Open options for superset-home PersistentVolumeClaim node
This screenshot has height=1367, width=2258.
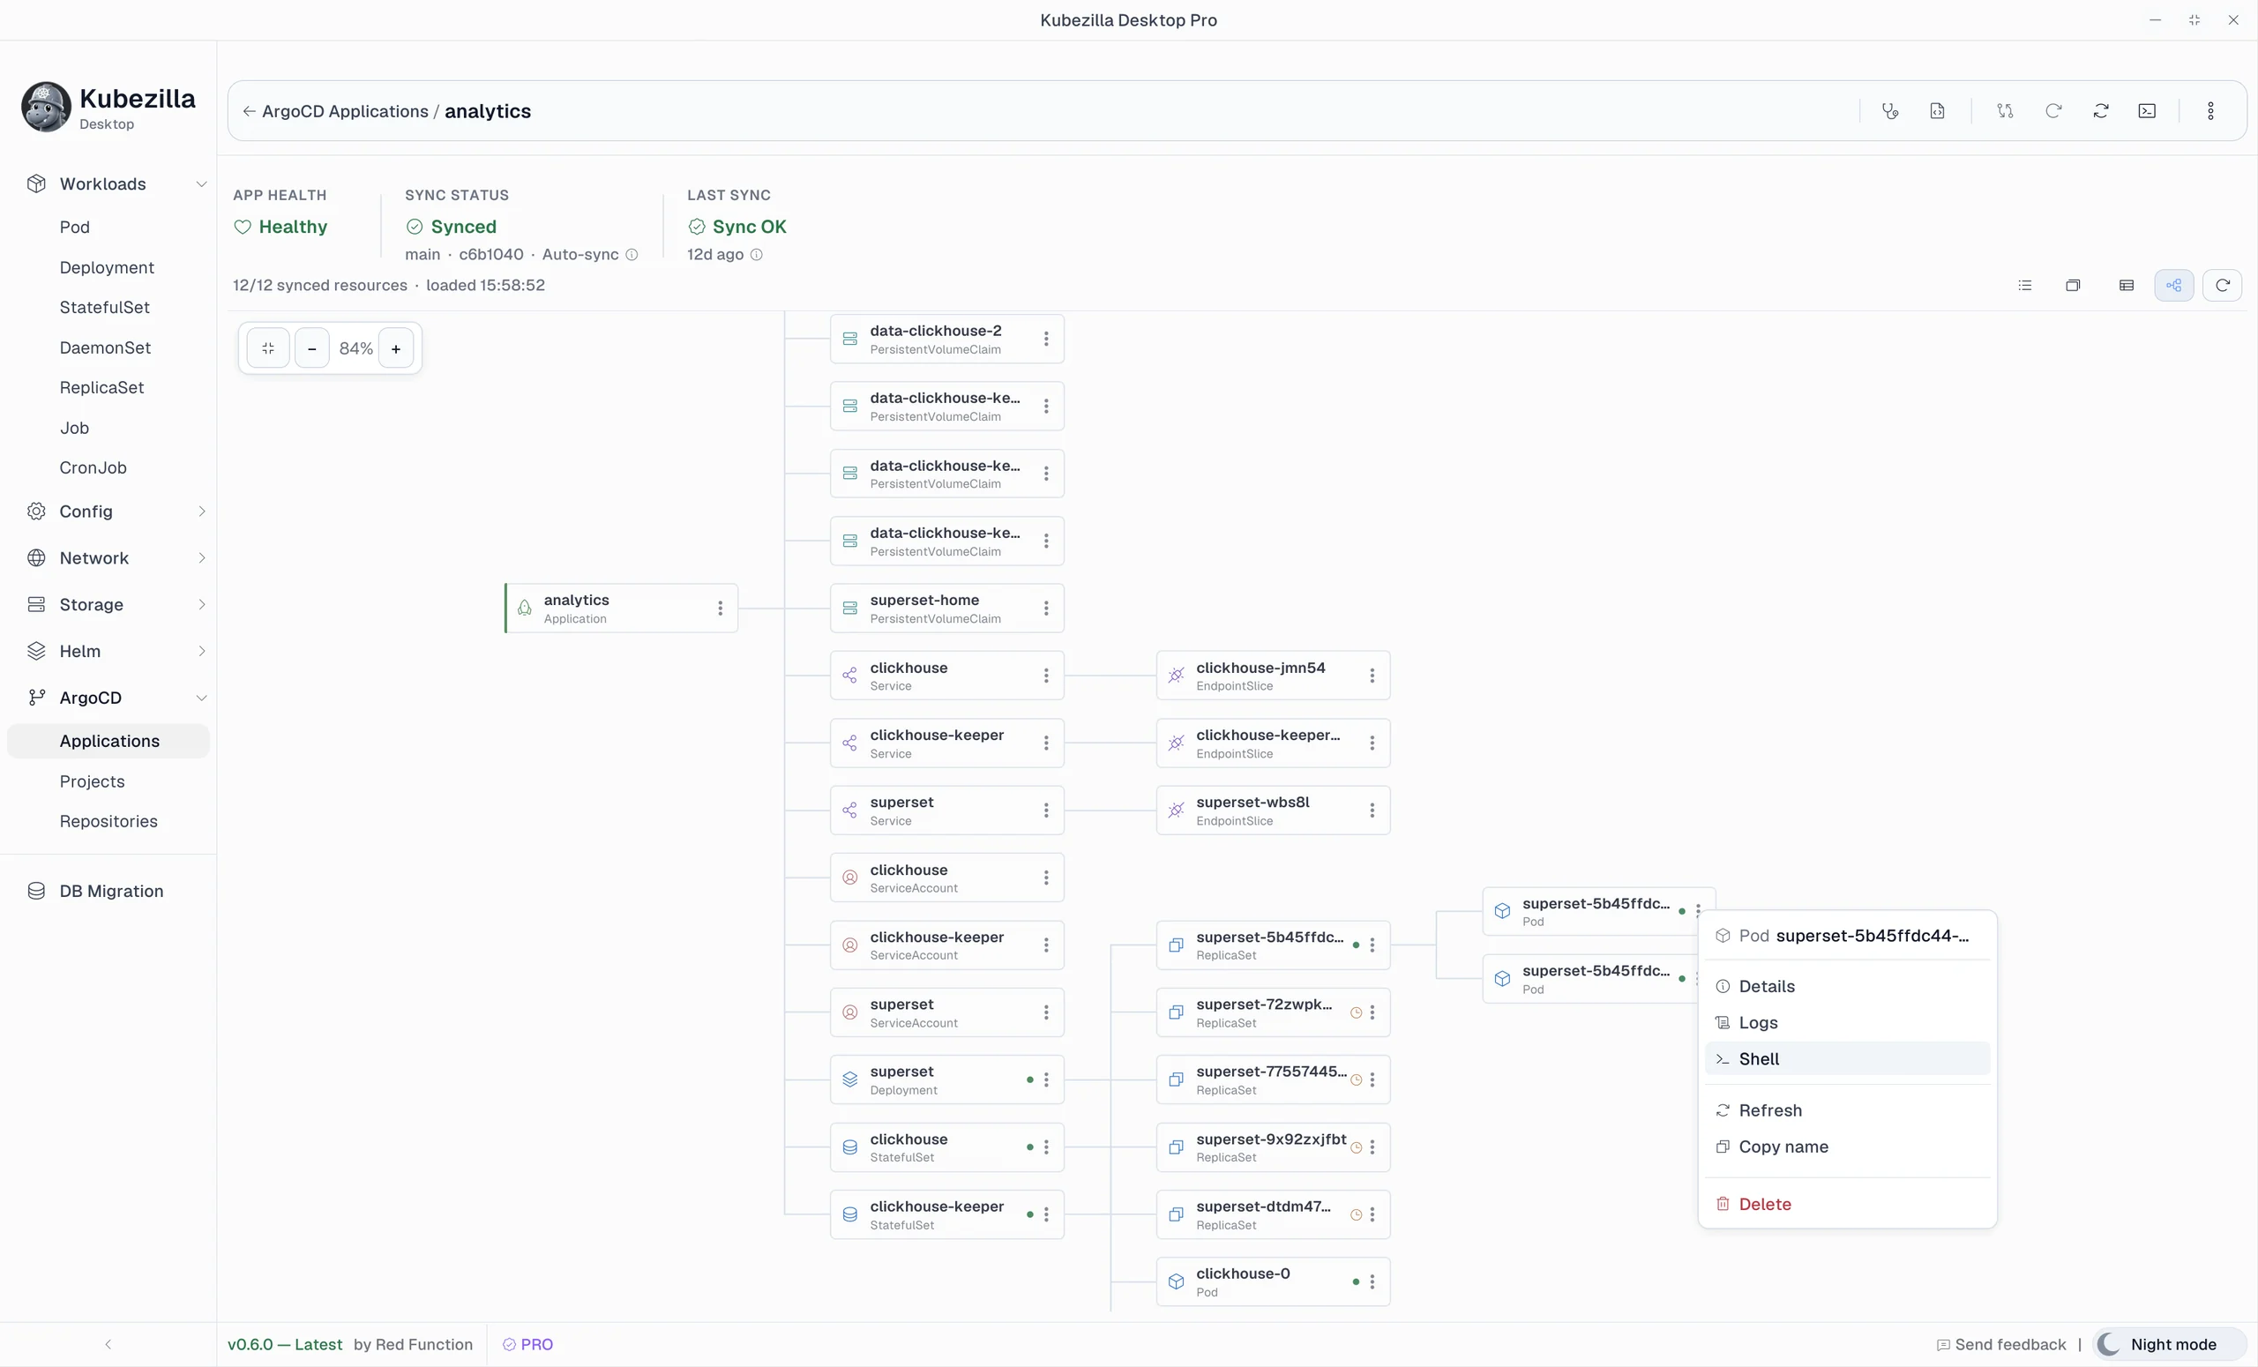tap(1045, 608)
